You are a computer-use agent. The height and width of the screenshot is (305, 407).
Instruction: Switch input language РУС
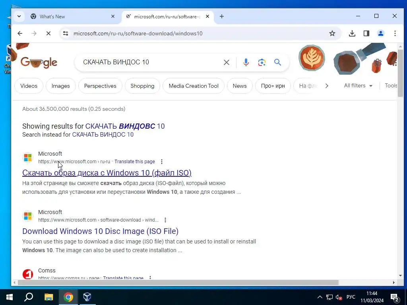coord(351,297)
